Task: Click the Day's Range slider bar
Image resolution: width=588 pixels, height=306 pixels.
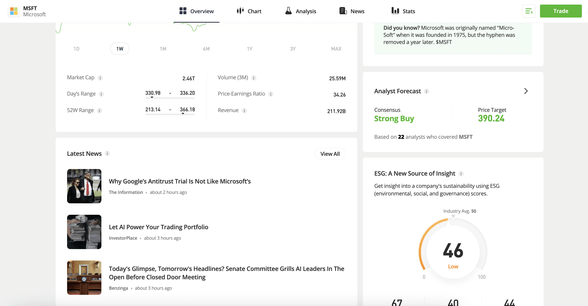Action: (170, 98)
